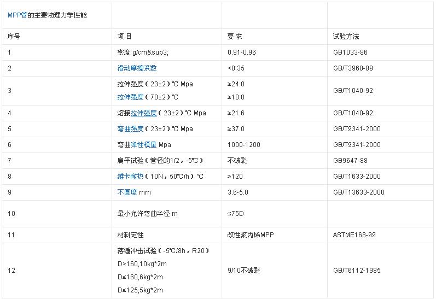This screenshot has width=436, height=299.
Task: Select the ≤75D bend radius value
Action: click(236, 214)
